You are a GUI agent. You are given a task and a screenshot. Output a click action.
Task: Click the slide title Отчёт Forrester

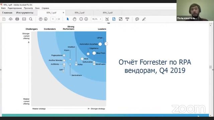[x=155, y=66]
